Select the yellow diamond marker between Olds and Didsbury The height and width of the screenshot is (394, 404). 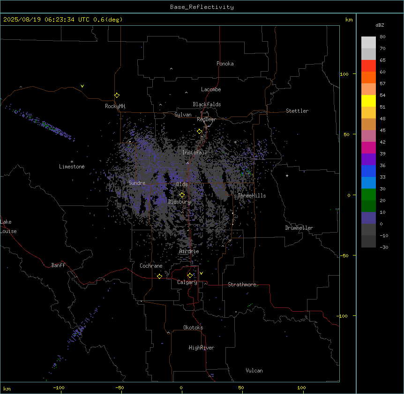point(182,195)
